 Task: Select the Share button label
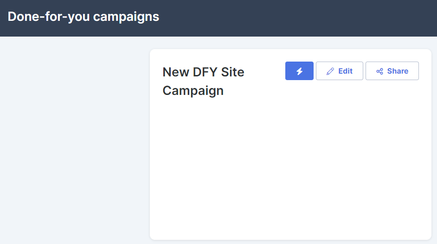398,71
